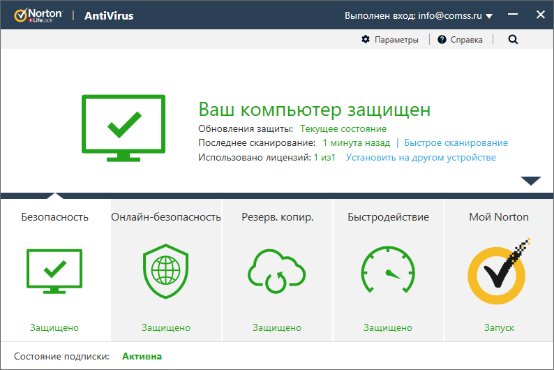The width and height of the screenshot is (554, 370).
Task: Select the Быстродействие tab label
Action: [388, 217]
